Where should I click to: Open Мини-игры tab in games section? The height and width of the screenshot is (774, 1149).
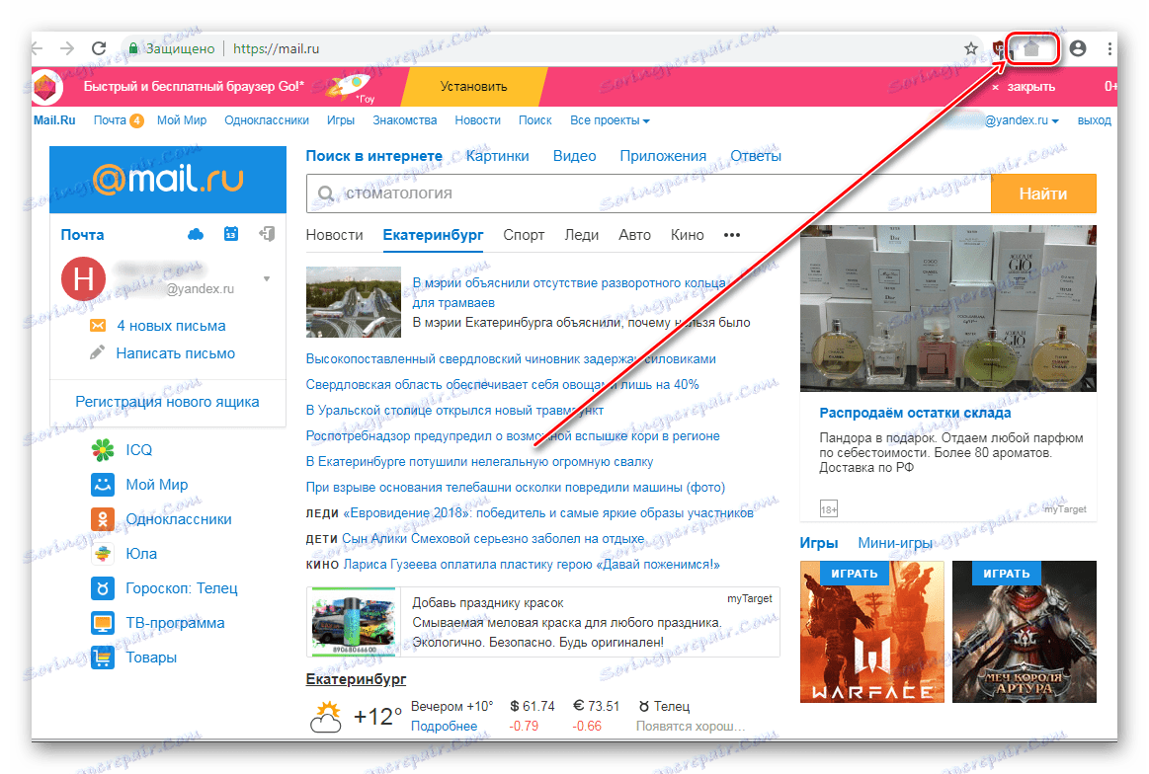[895, 543]
